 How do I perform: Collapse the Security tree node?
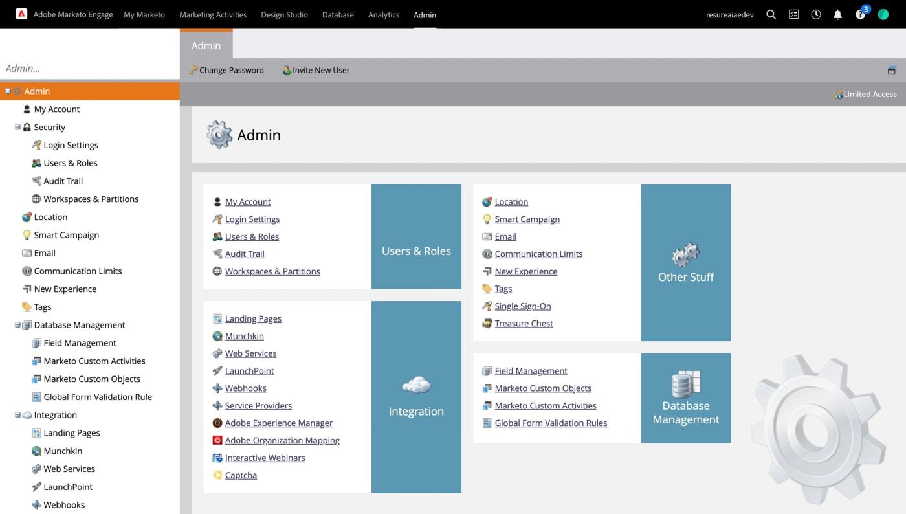(x=17, y=127)
